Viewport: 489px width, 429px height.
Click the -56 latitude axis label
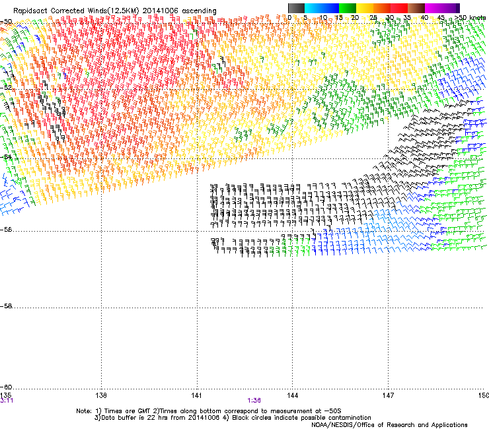6,230
